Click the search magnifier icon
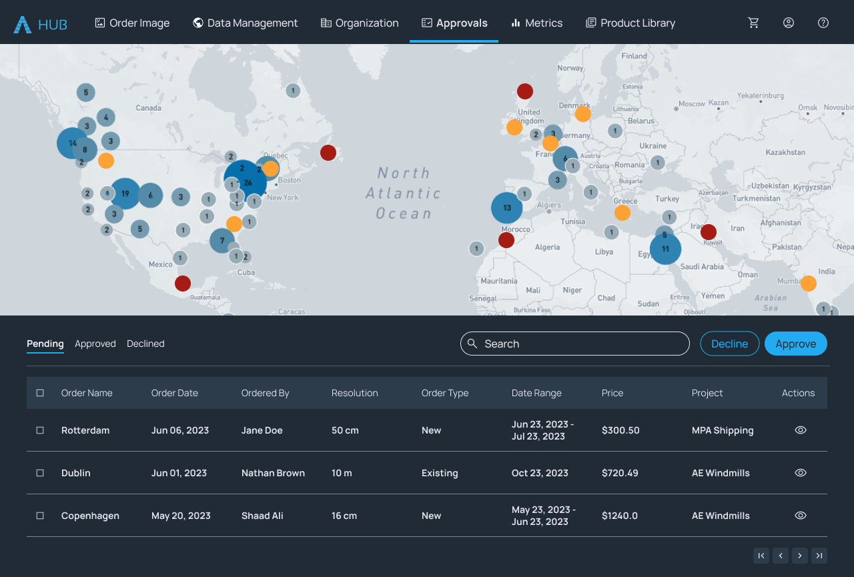The width and height of the screenshot is (854, 577). (x=472, y=343)
